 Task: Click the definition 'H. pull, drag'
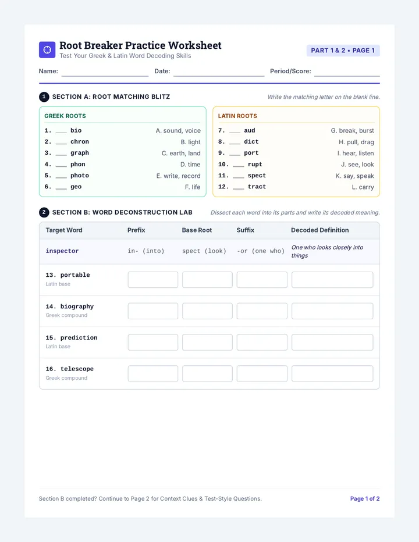coord(356,142)
